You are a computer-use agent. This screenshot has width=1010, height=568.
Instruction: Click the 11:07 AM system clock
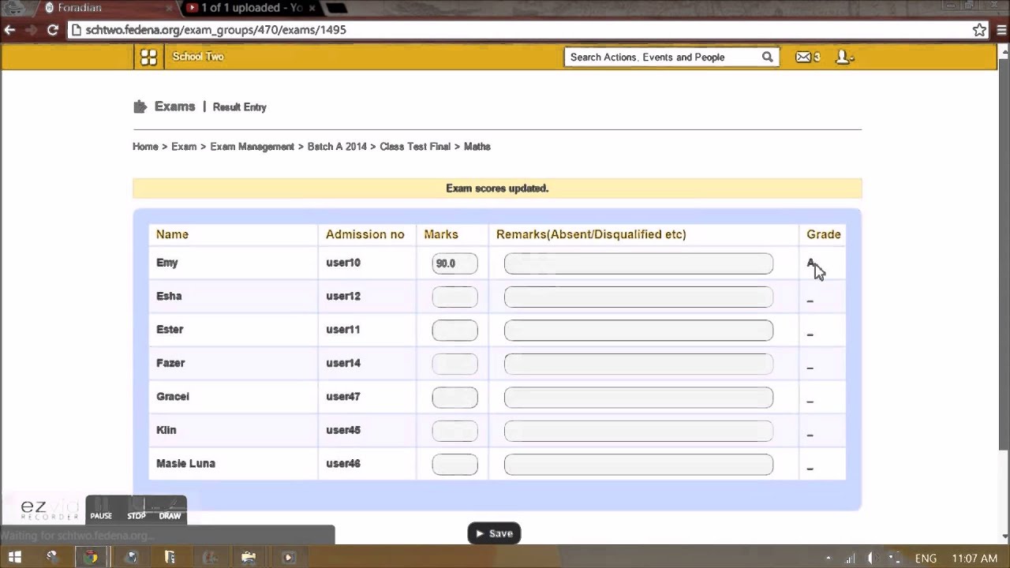[x=974, y=559]
